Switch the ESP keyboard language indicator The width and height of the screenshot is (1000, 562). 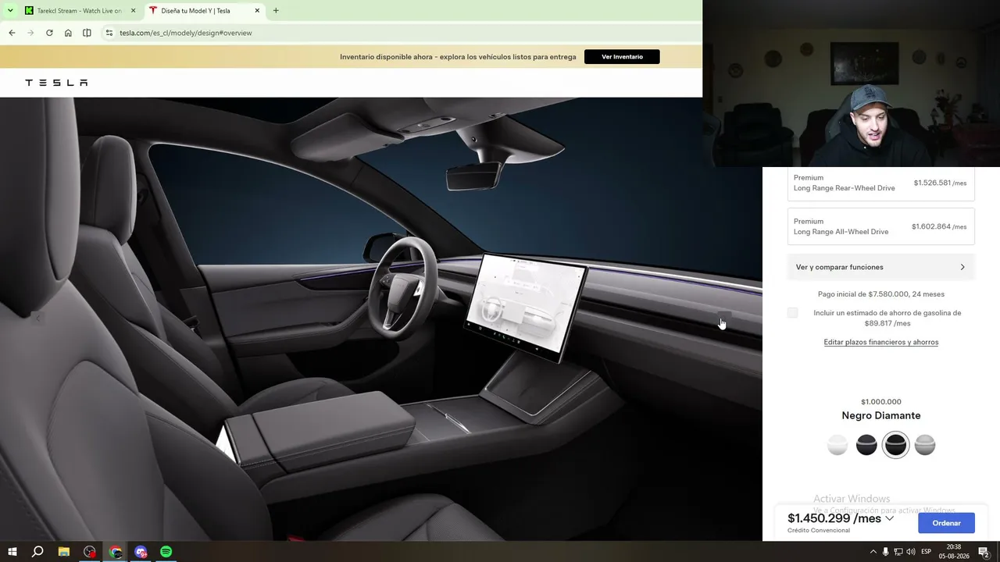[927, 552]
